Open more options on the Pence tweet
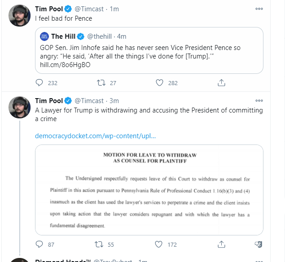This screenshot has width=285, height=262. pos(259,9)
